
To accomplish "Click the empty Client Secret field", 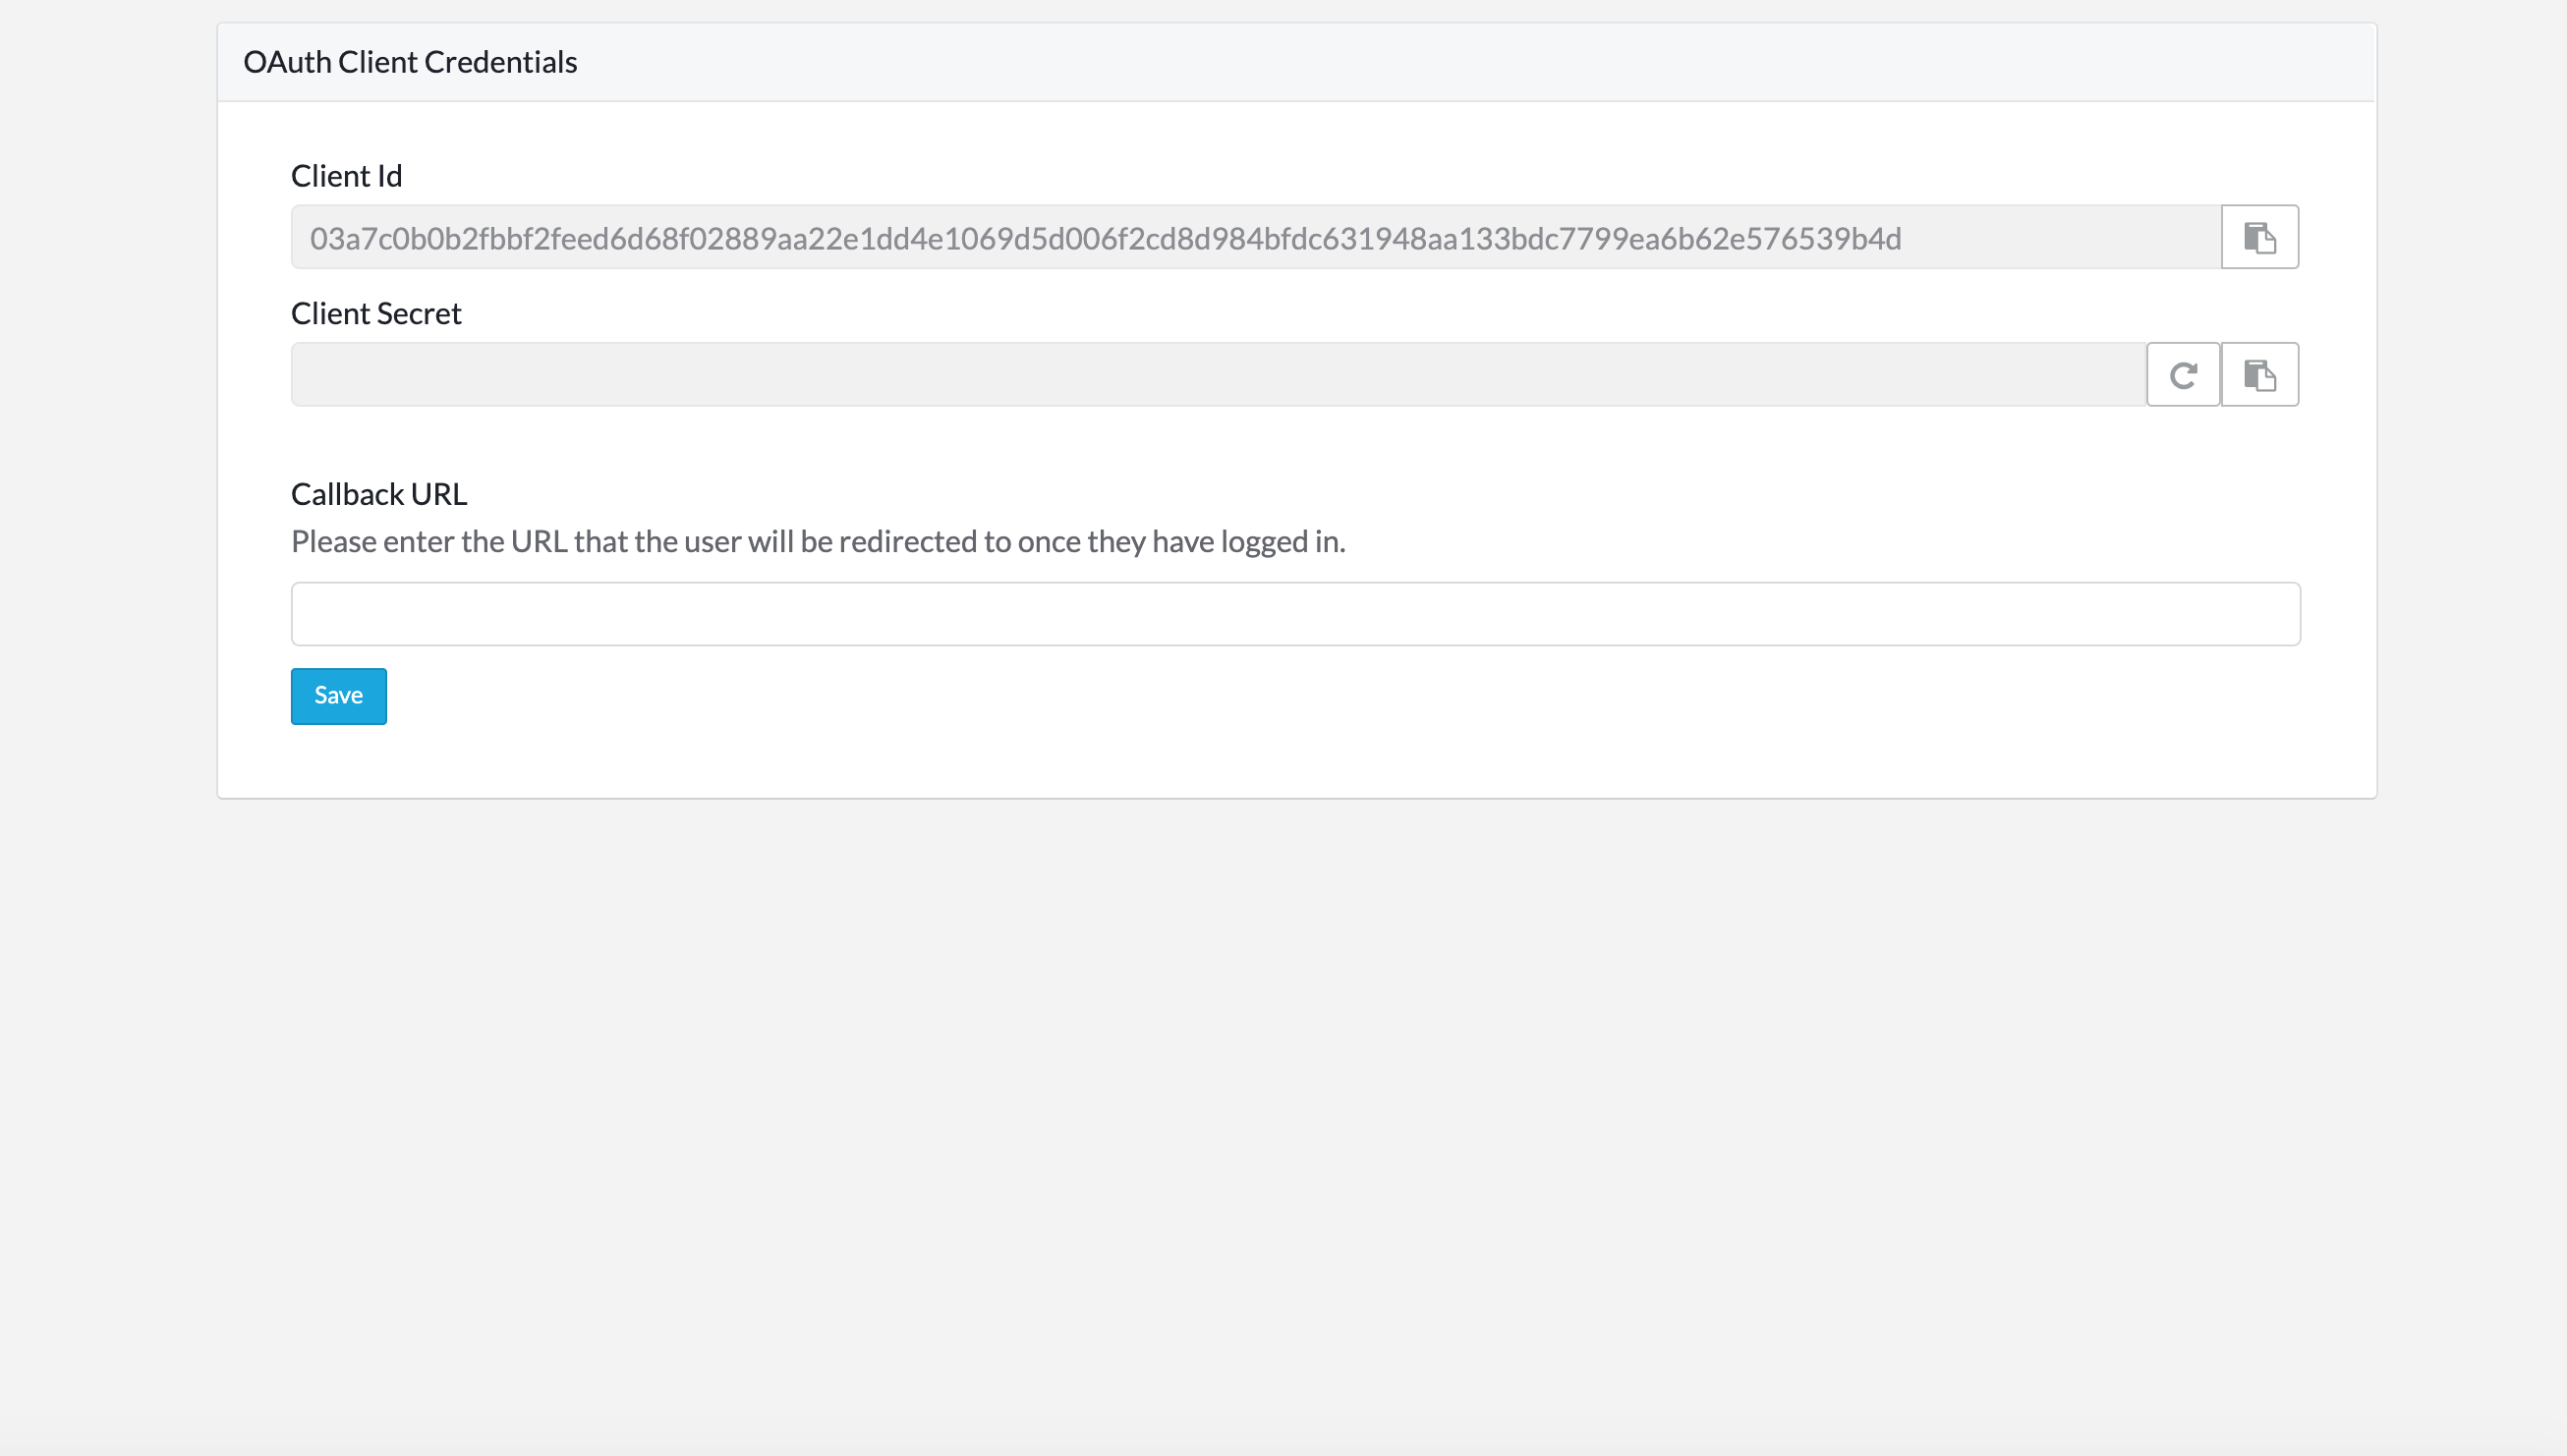I will click(1218, 375).
